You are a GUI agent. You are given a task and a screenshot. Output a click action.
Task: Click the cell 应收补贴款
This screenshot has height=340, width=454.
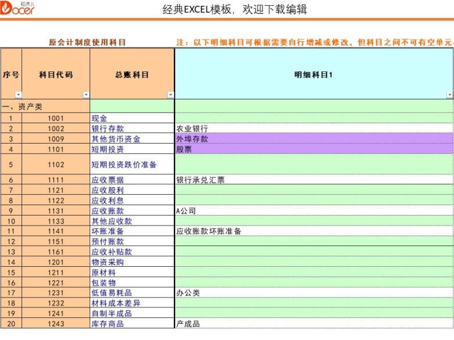click(x=132, y=252)
